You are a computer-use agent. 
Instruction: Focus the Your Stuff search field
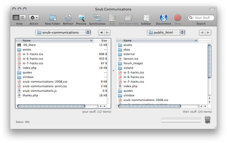pos(201,18)
